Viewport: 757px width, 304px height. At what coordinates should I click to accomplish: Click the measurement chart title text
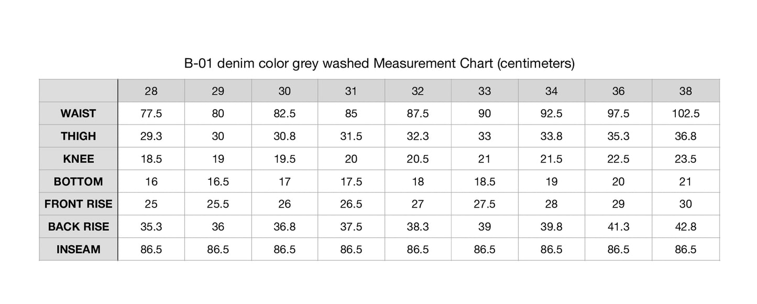pos(379,64)
